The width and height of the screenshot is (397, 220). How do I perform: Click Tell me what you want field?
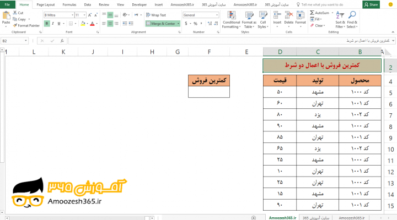click(322, 4)
